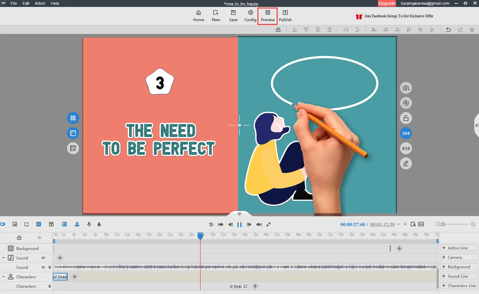Collapse the Characters track group
Viewport: 479px width, 294px height.
pos(3,277)
